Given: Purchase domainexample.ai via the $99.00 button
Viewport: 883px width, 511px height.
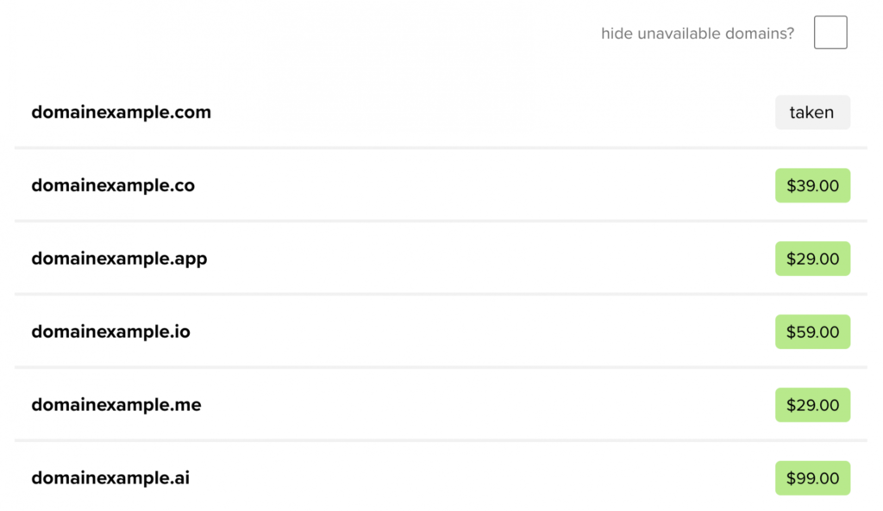Looking at the screenshot, I should tap(812, 478).
